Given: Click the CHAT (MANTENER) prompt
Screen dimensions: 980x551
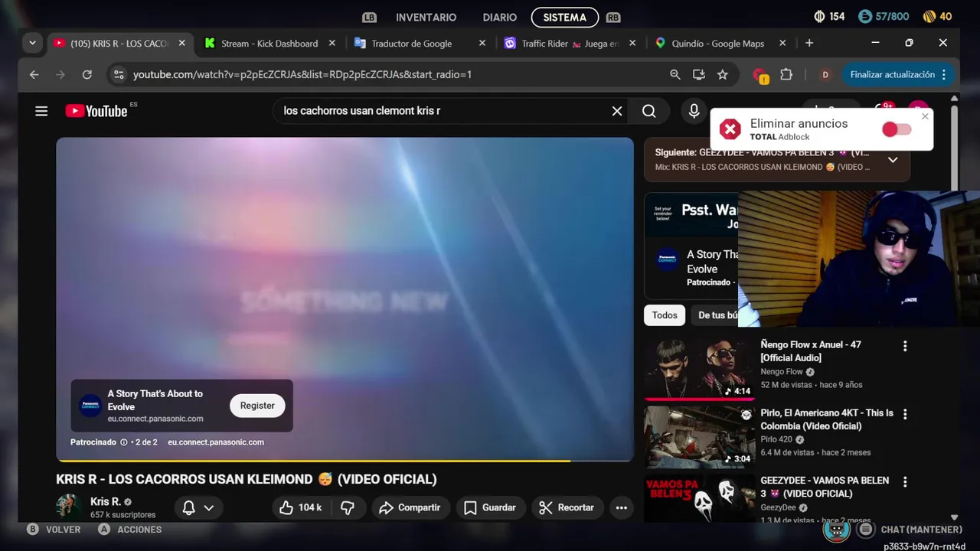Looking at the screenshot, I should tap(910, 530).
